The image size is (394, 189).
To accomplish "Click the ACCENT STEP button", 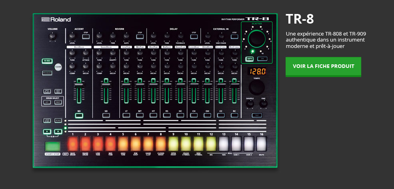I will pos(86,37).
